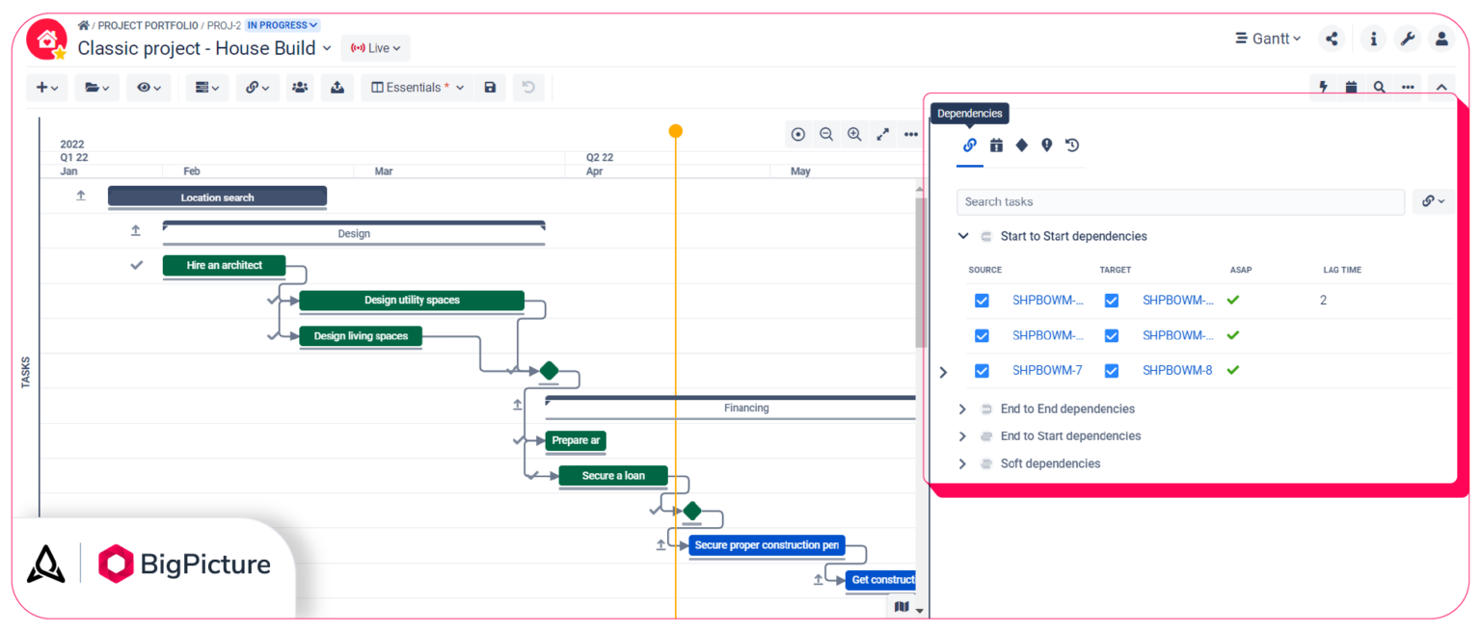Viewport: 1481px width, 632px height.
Task: Select the calendar tab in Dependencies panel
Action: coord(996,145)
